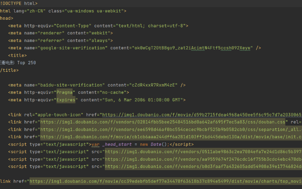Open the script src URL vendors/b0d3faaf7a43…
The height and width of the screenshot is (189, 302).
tap(203, 167)
